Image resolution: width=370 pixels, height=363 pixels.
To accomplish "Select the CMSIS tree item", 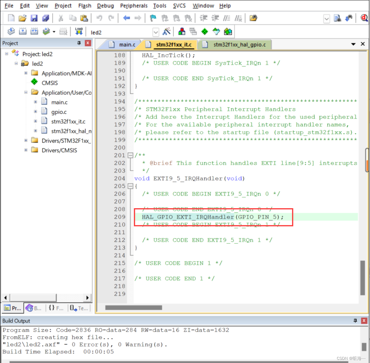I will pos(50,83).
